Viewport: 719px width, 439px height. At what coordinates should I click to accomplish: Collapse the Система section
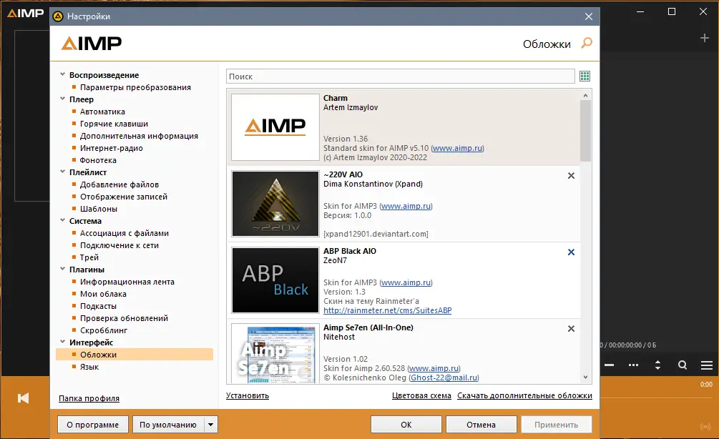(62, 220)
